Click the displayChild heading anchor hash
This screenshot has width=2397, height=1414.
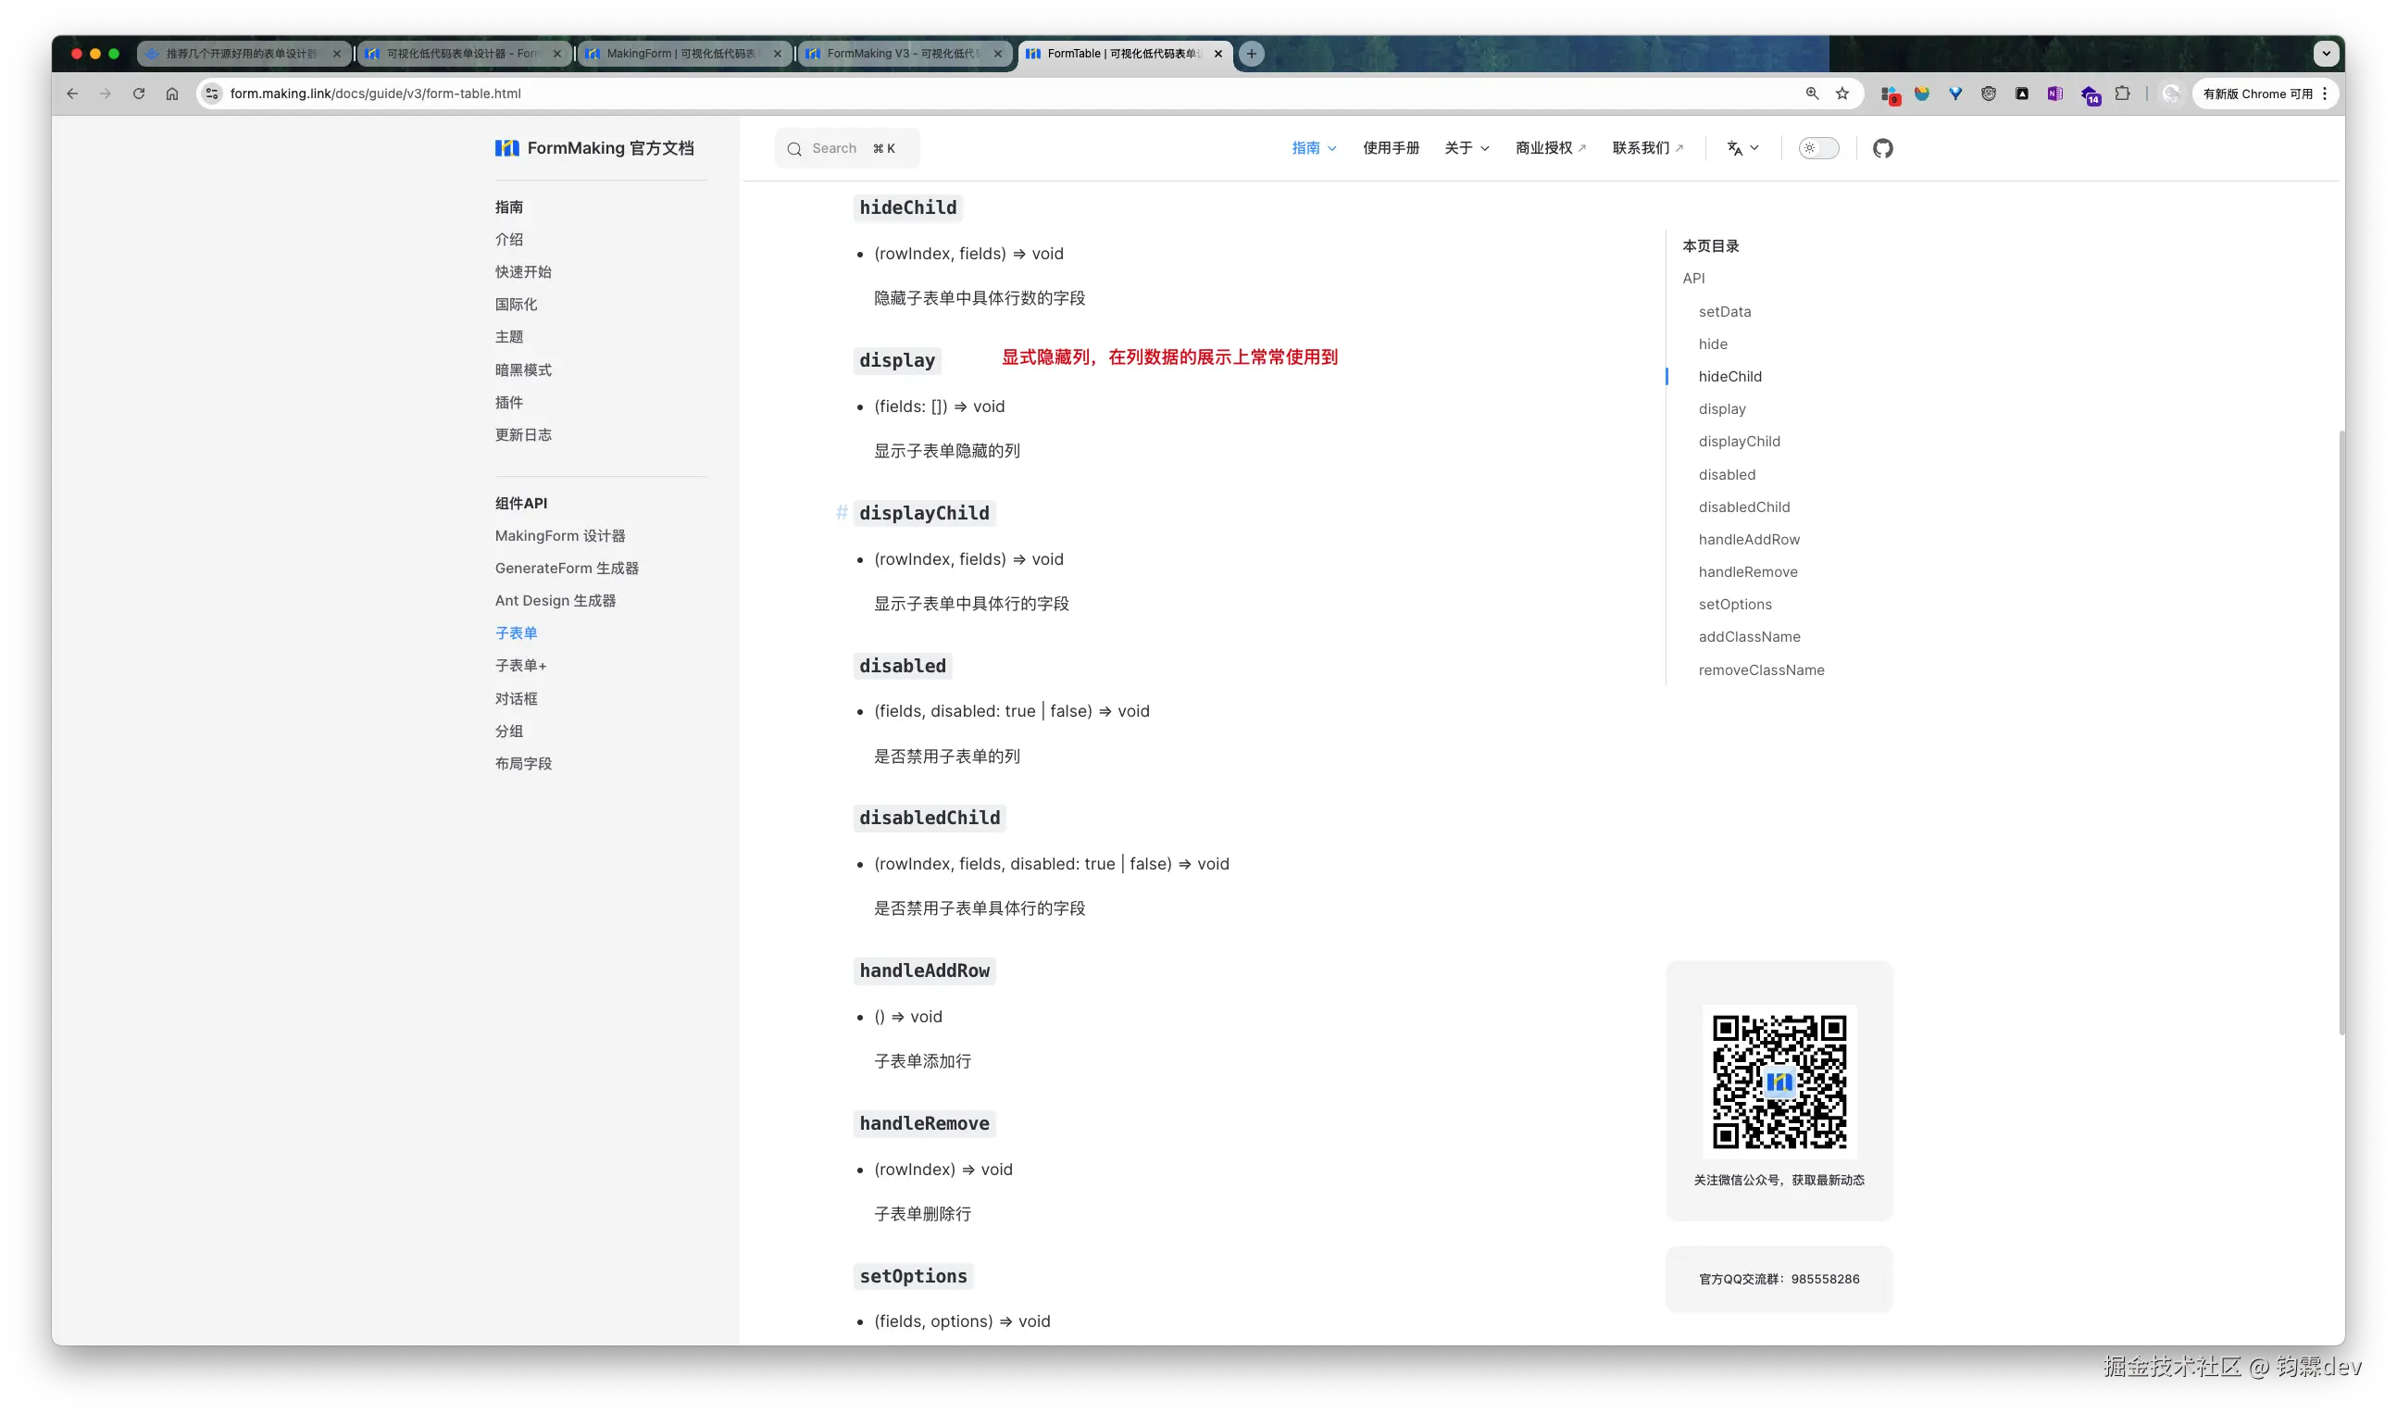tap(842, 513)
